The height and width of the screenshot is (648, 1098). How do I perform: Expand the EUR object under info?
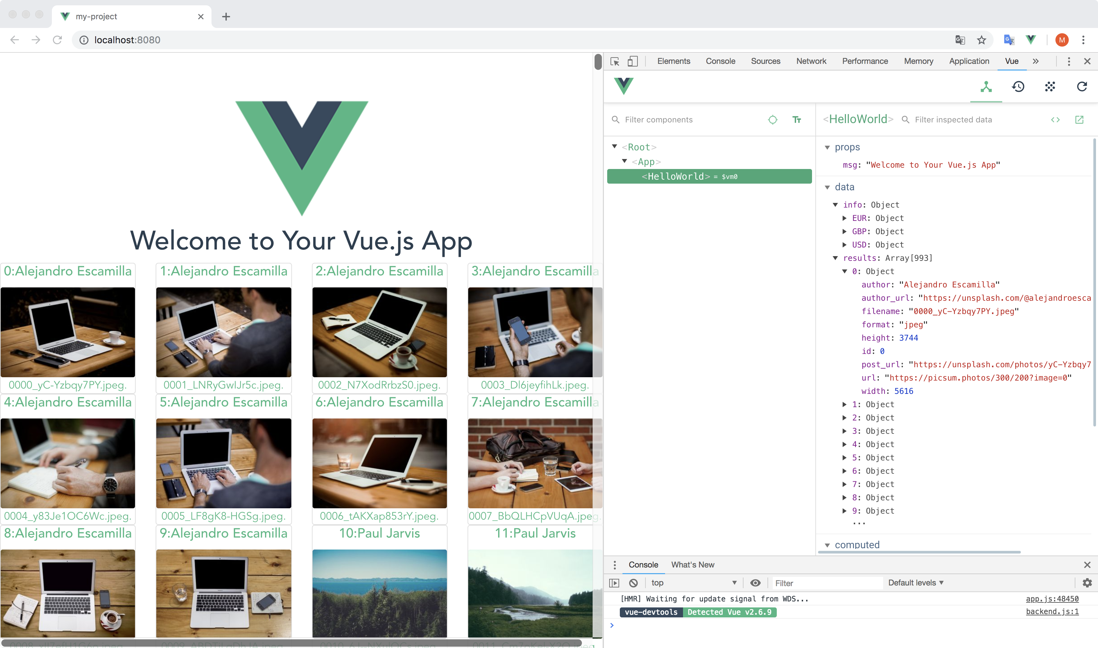pos(844,218)
